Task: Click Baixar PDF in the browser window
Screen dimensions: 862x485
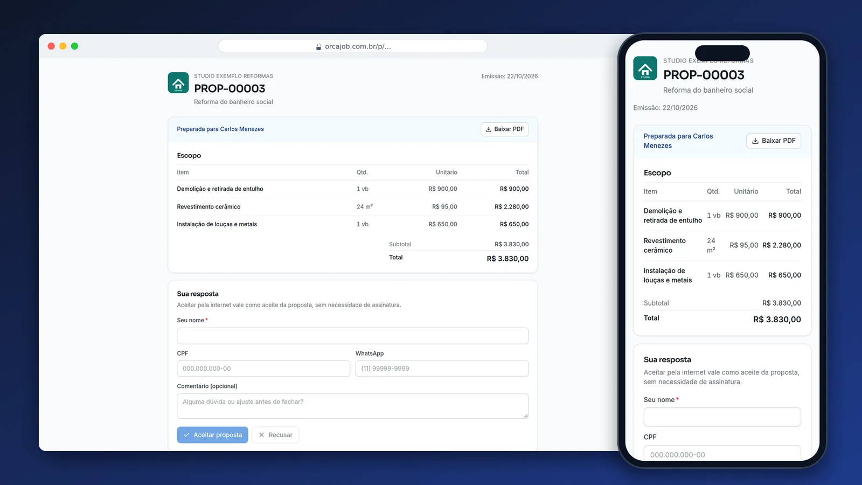Action: [504, 129]
